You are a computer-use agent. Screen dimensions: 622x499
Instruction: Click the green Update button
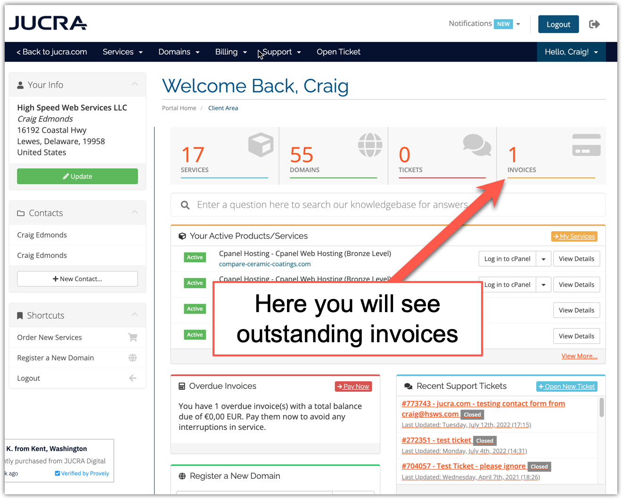coord(77,177)
